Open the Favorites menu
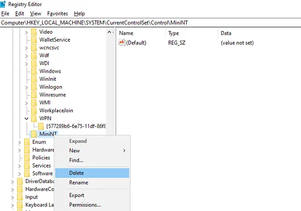Image resolution: width=301 pixels, height=211 pixels. (58, 14)
